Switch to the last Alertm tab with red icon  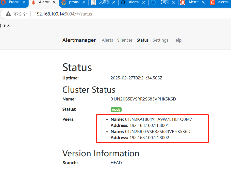[x=191, y=2]
